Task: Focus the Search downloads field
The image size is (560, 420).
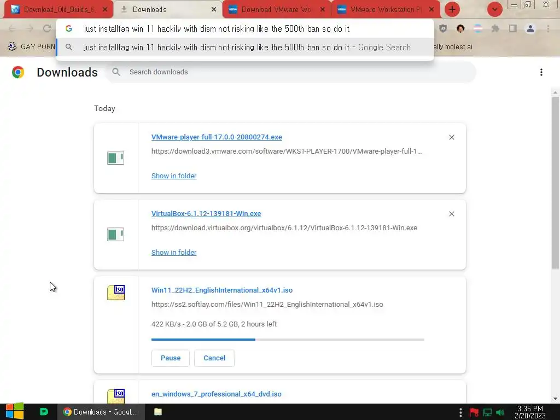Action: [x=290, y=72]
